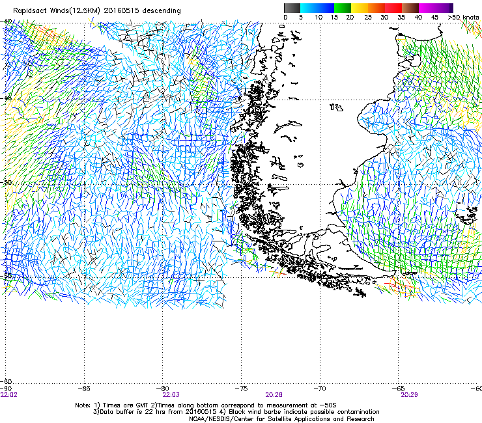Click the dark purple 45-50 knots segment
The height and width of the screenshot is (423, 482).
click(x=444, y=8)
